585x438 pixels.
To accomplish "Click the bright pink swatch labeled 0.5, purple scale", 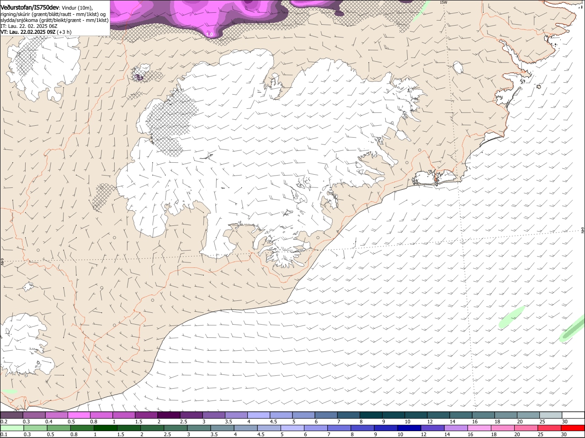I will coord(79,415).
